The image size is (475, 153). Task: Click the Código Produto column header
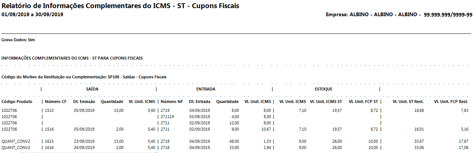click(17, 102)
